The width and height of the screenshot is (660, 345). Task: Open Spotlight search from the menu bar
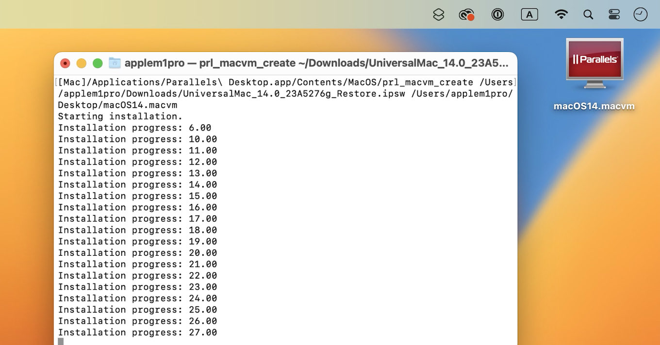(x=588, y=14)
